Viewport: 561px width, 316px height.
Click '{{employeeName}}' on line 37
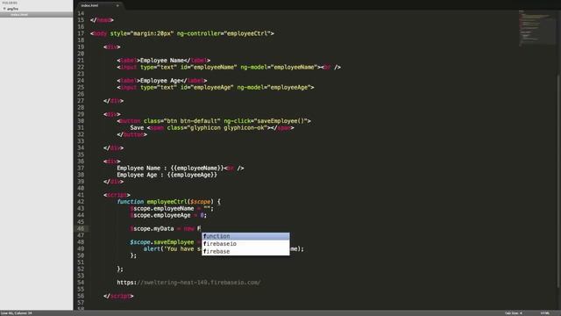pyautogui.click(x=197, y=168)
